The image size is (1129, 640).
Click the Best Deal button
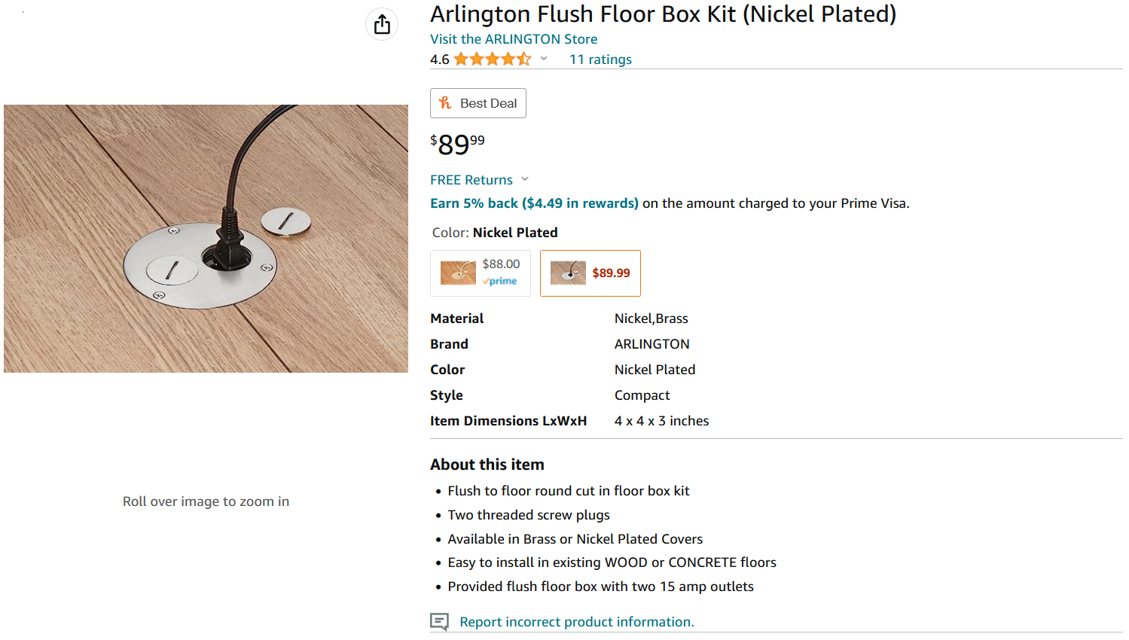478,103
